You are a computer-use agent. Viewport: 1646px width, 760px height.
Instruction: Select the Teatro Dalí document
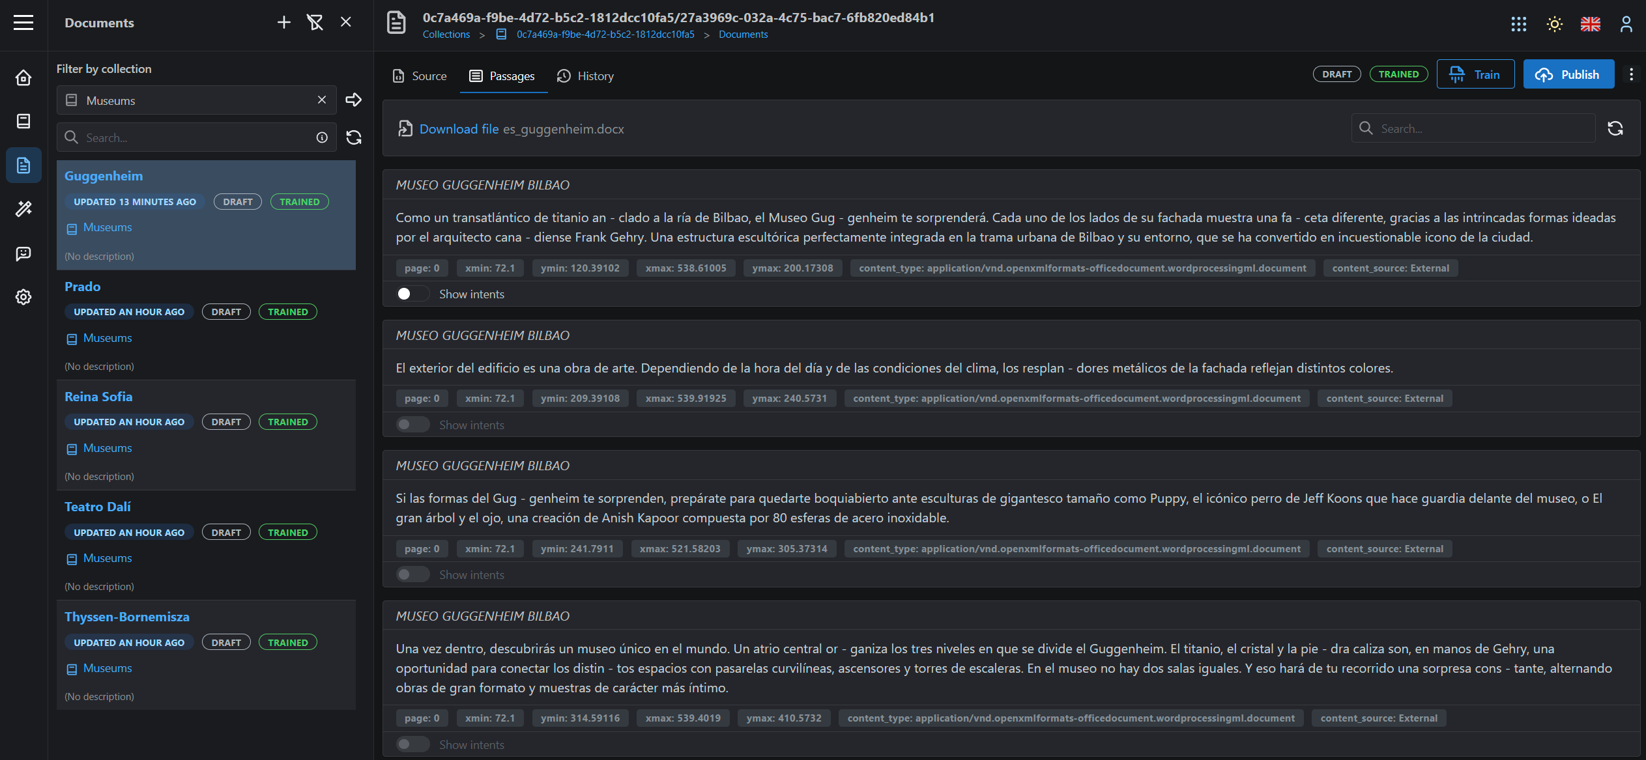tap(206, 546)
